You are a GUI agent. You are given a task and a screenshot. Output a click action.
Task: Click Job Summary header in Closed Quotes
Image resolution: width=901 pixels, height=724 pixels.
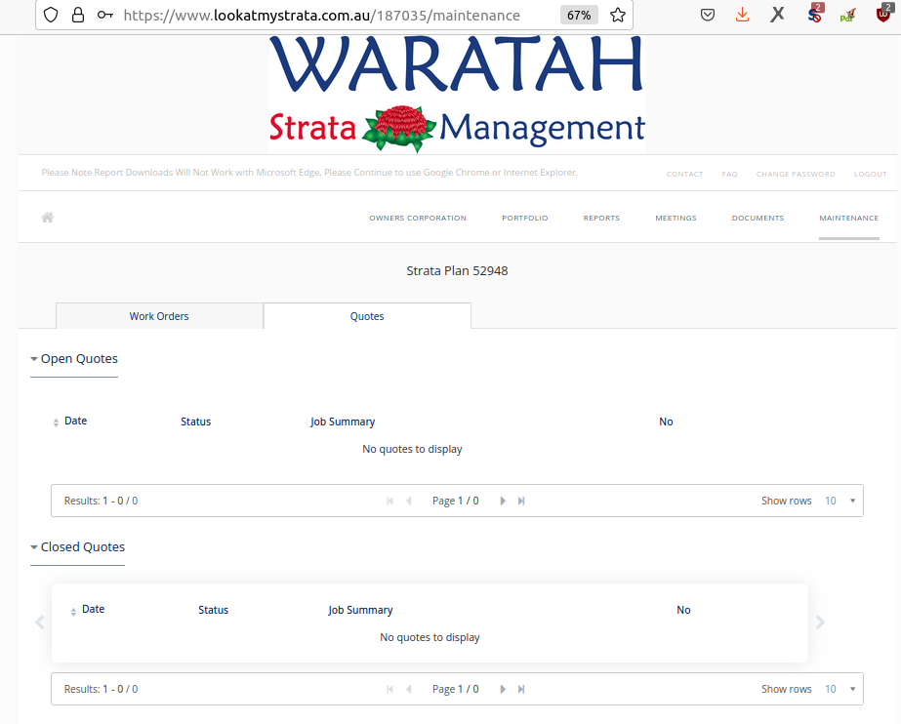(x=360, y=610)
